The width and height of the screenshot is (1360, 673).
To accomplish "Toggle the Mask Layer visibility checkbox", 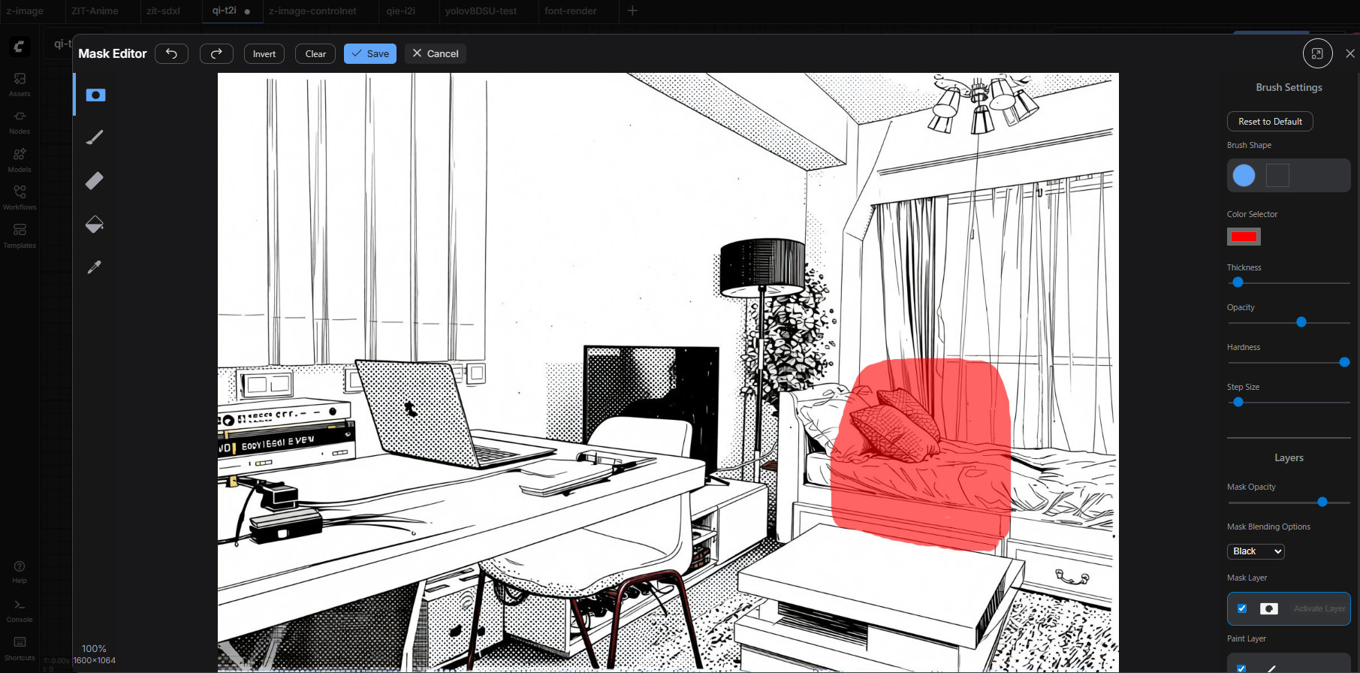I will coord(1242,608).
